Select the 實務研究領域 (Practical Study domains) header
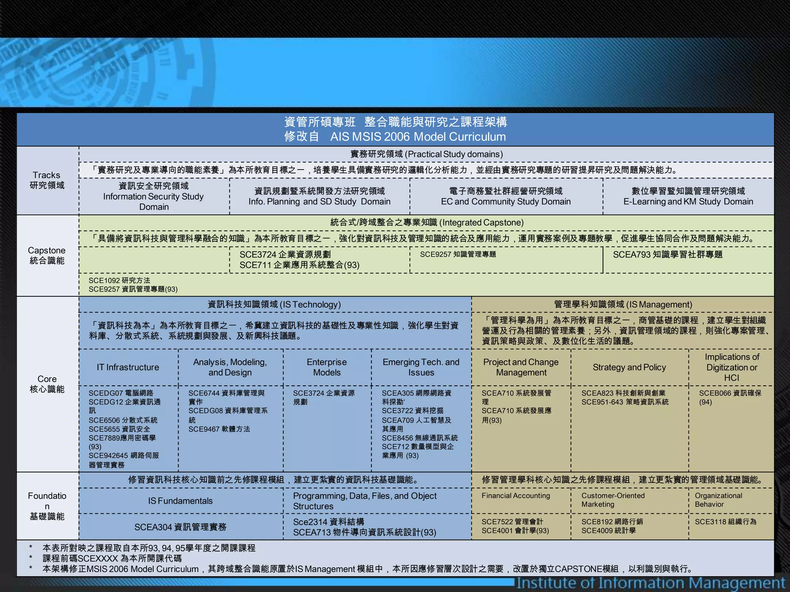Screen dimensions: 790x592 click(x=426, y=154)
